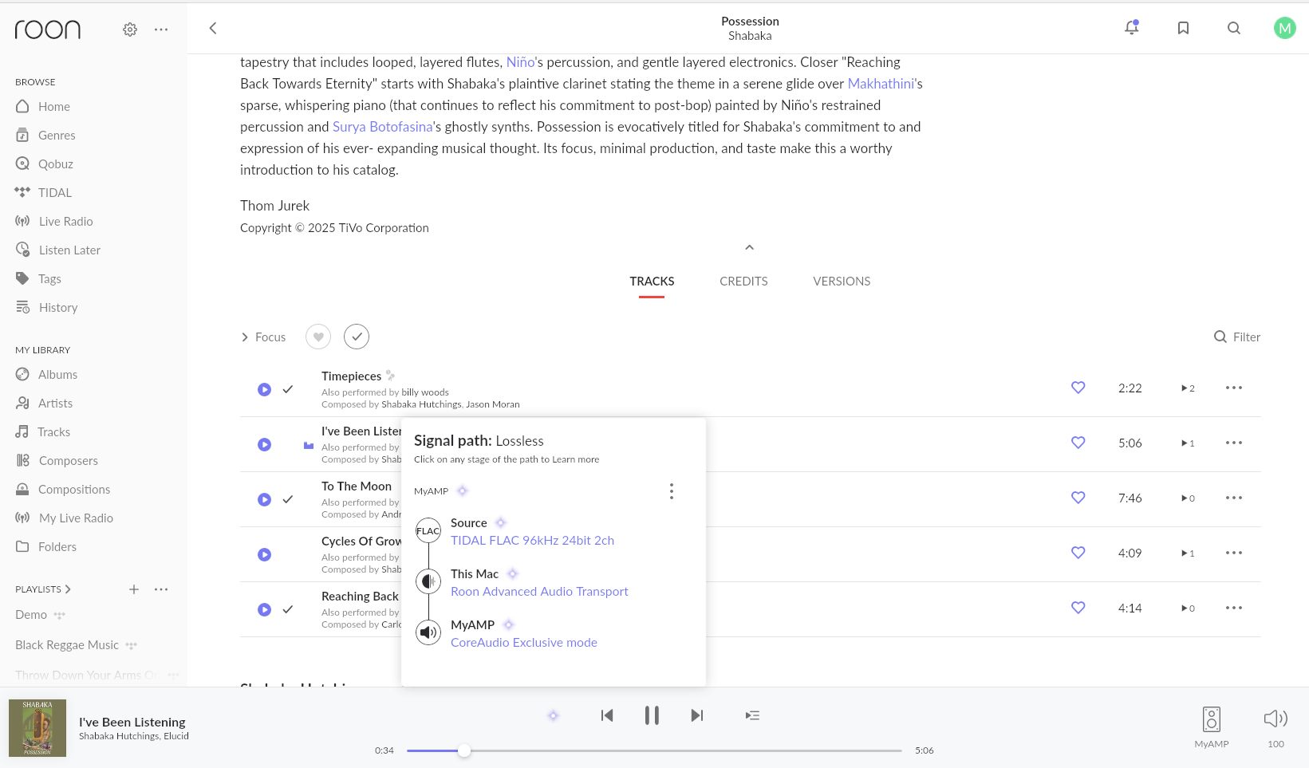
Task: Favorite the 4:09 track with heart
Action: 1078,553
